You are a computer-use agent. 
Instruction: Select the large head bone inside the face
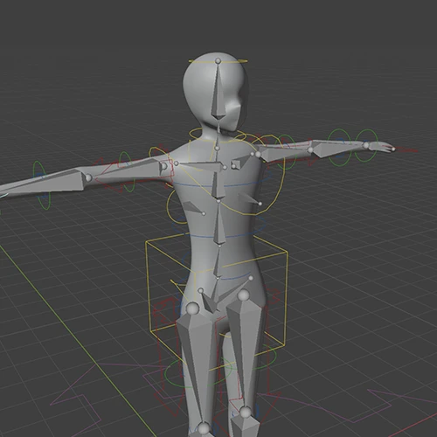[218, 91]
